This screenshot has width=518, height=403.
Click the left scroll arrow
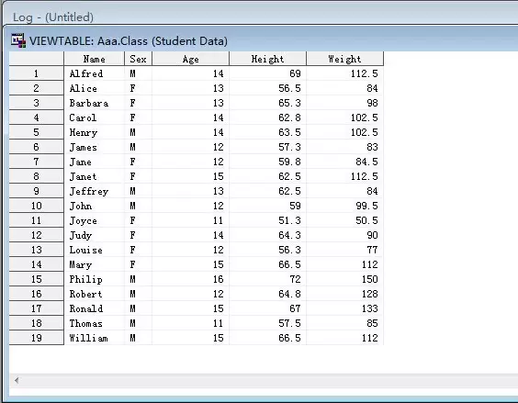[17, 381]
